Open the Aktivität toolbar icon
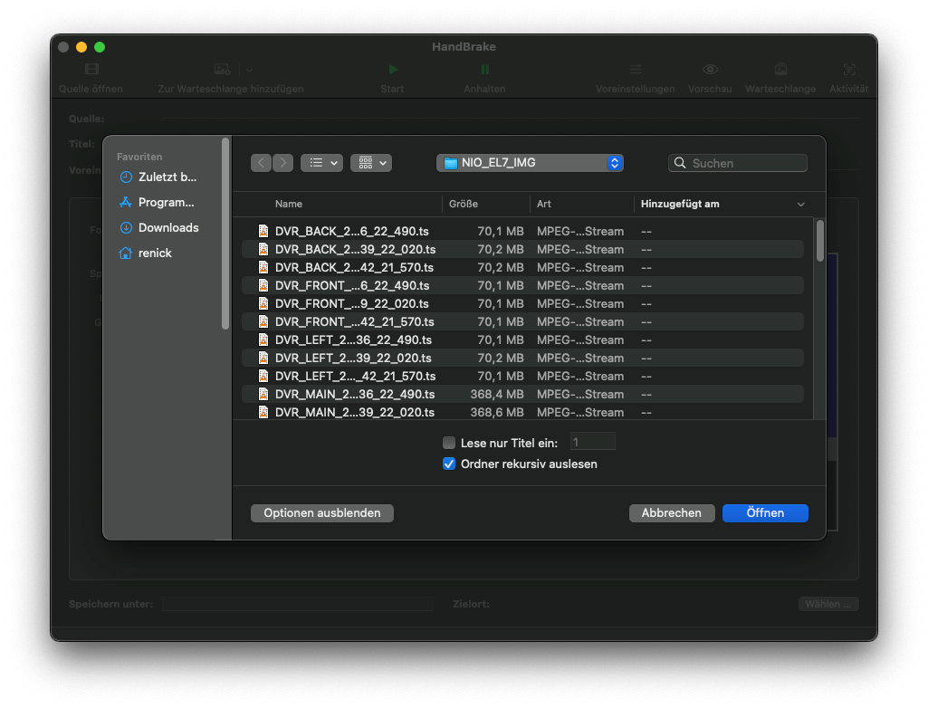 click(848, 69)
